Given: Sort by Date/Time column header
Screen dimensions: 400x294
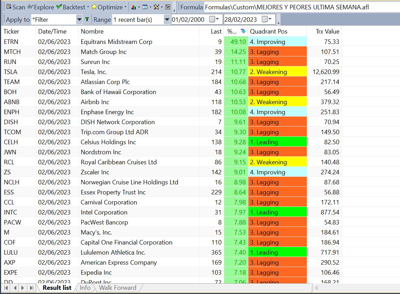Looking at the screenshot, I should 57,31.
